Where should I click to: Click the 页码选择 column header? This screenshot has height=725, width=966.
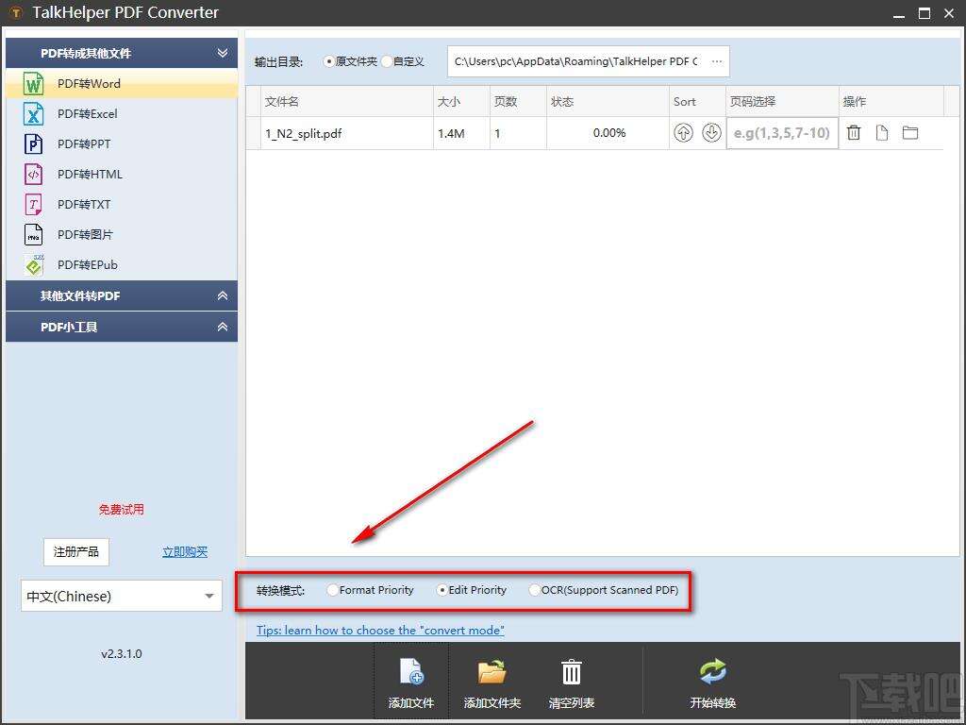pos(782,101)
